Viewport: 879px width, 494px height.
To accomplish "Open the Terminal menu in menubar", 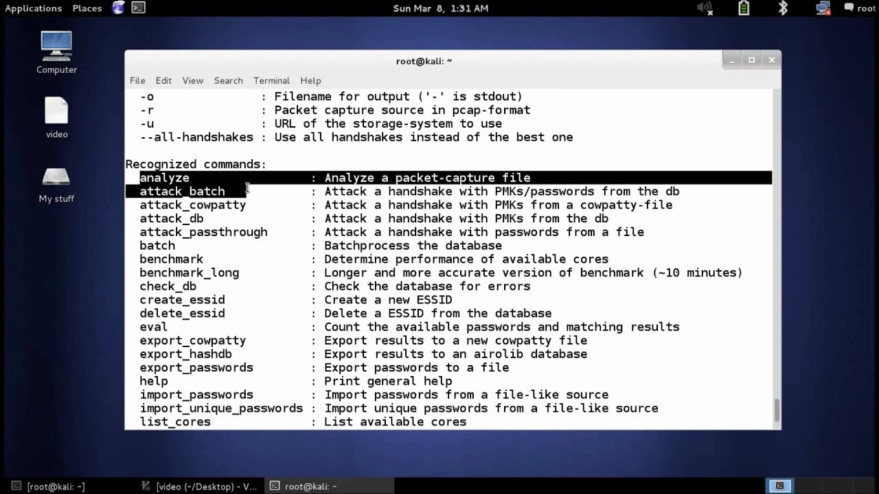I will point(271,80).
